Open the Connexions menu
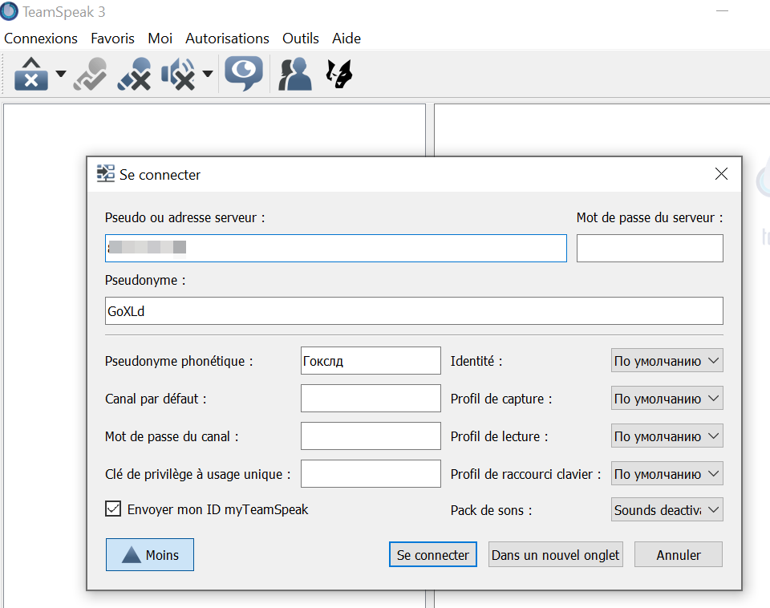 pyautogui.click(x=41, y=39)
